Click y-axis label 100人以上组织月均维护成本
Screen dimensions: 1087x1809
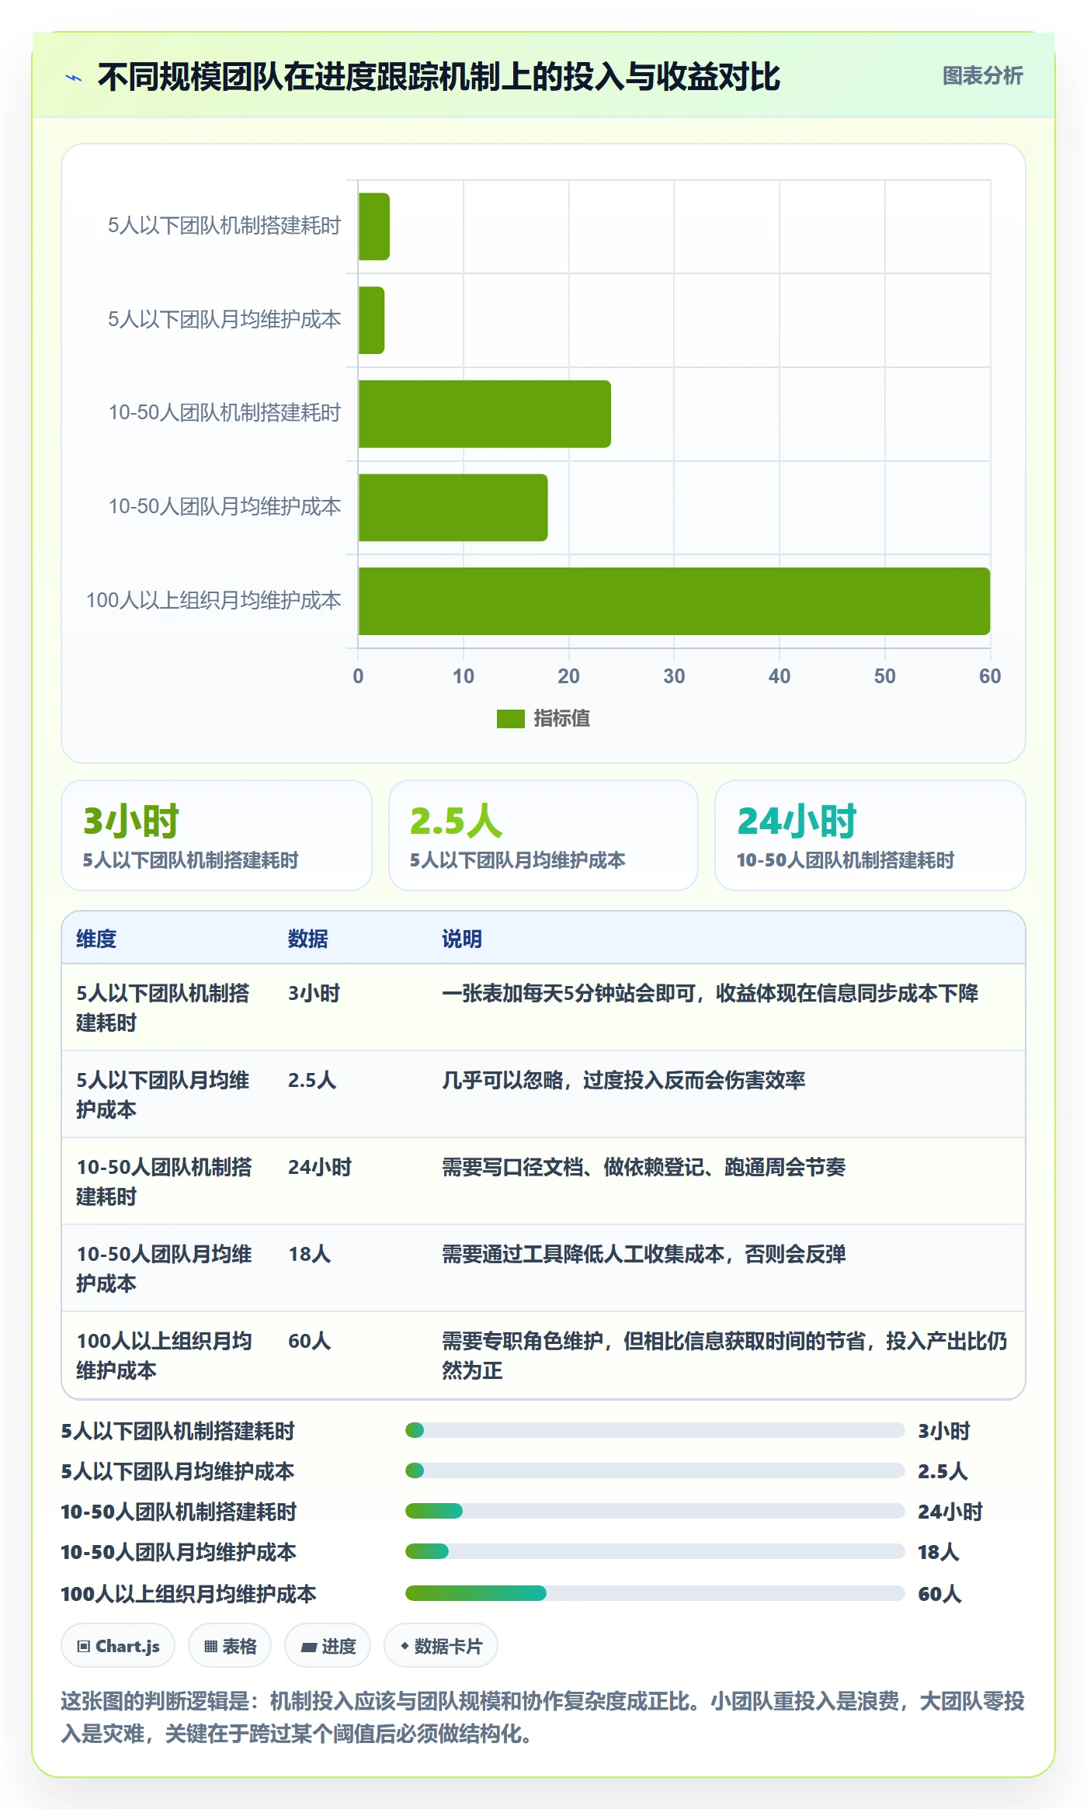point(214,601)
